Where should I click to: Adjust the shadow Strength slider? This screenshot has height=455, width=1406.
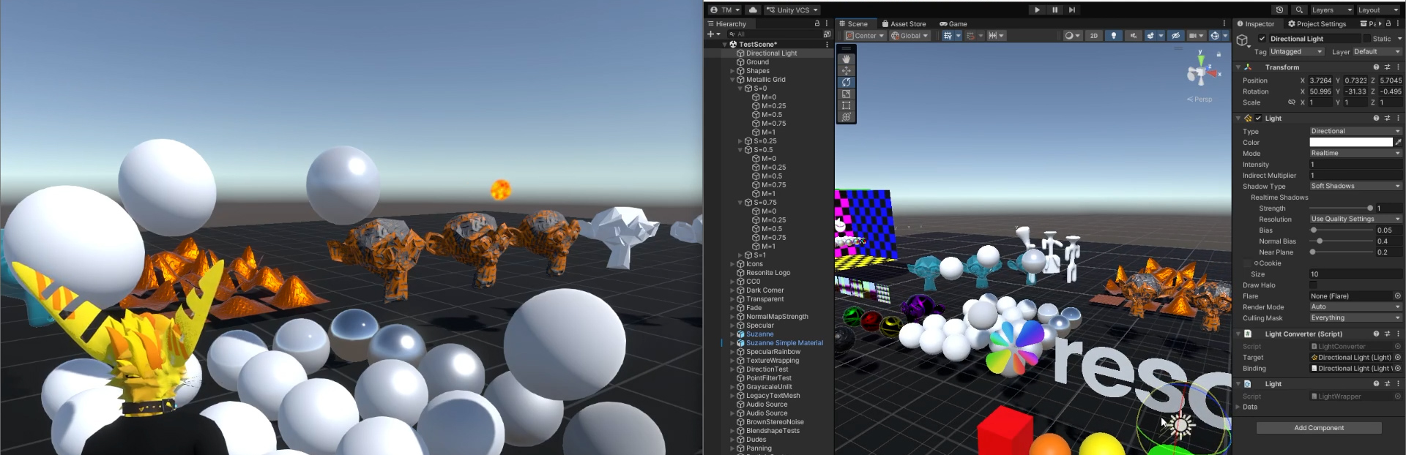click(1342, 208)
